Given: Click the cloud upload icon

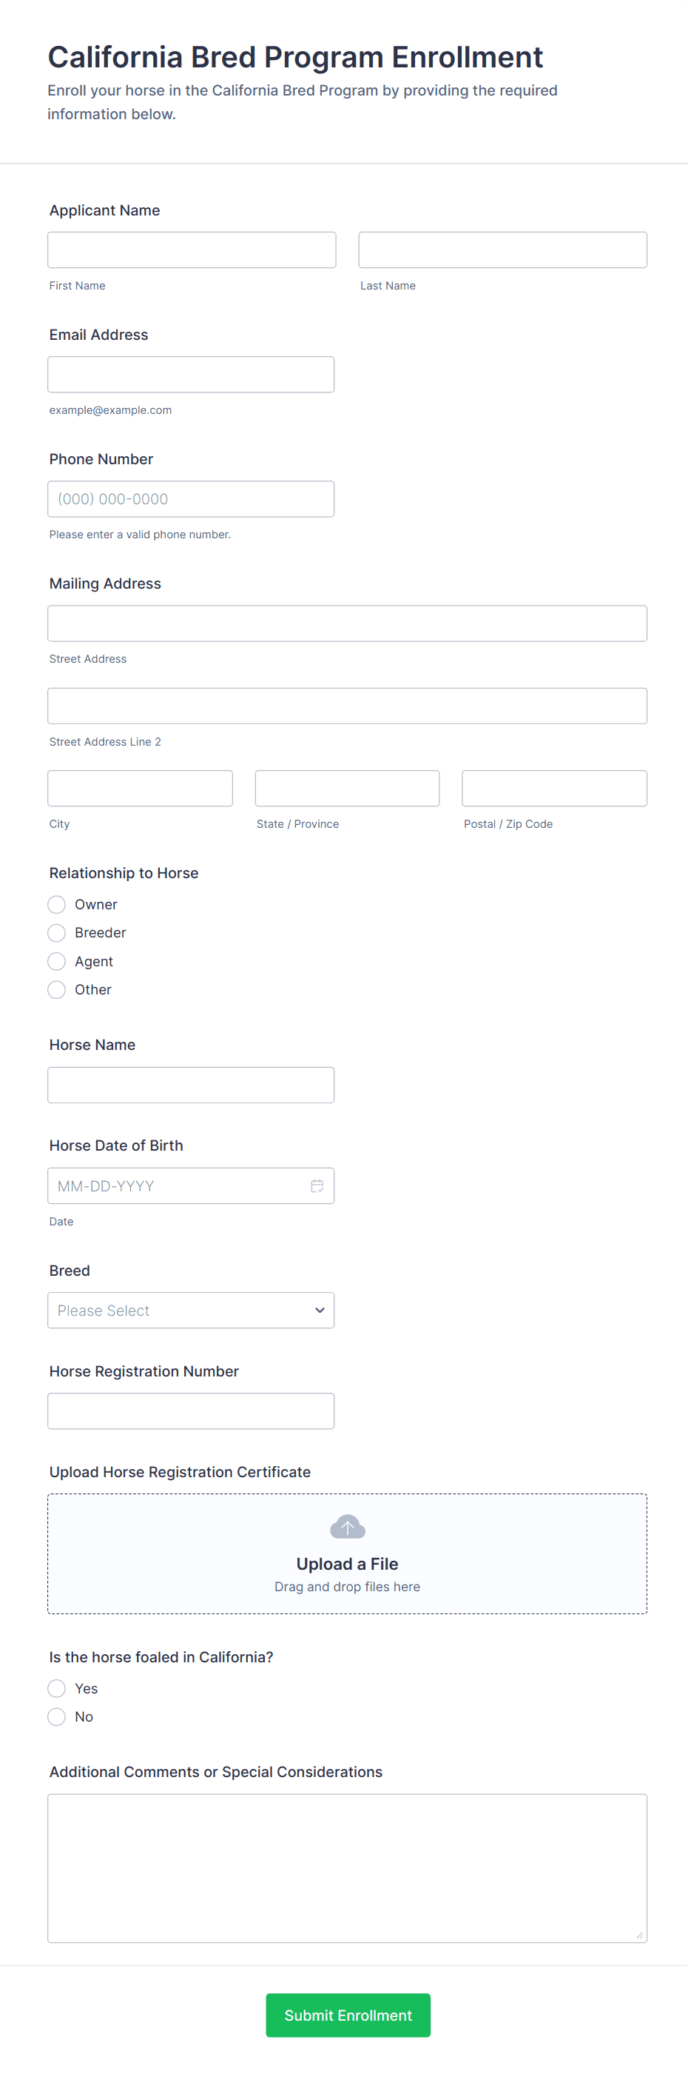Looking at the screenshot, I should point(347,1527).
